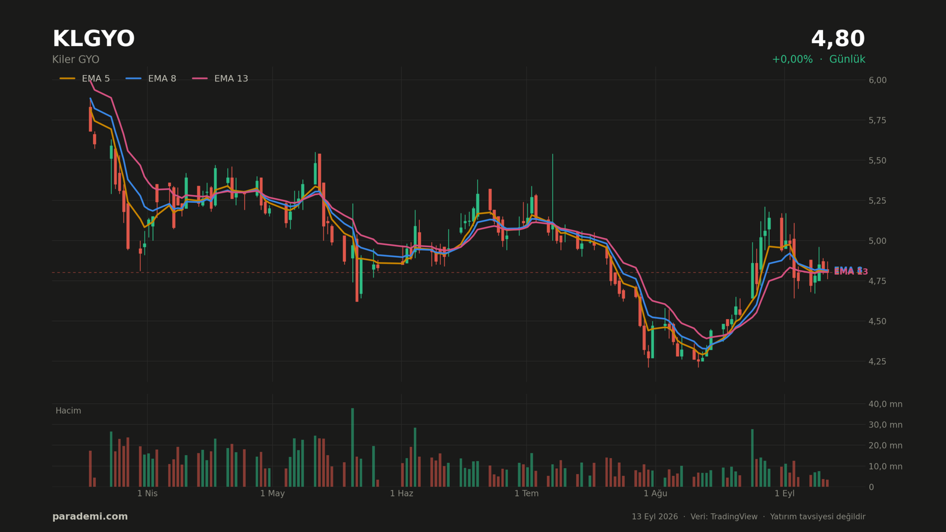Click the Hacim volume panel label

pyautogui.click(x=68, y=411)
